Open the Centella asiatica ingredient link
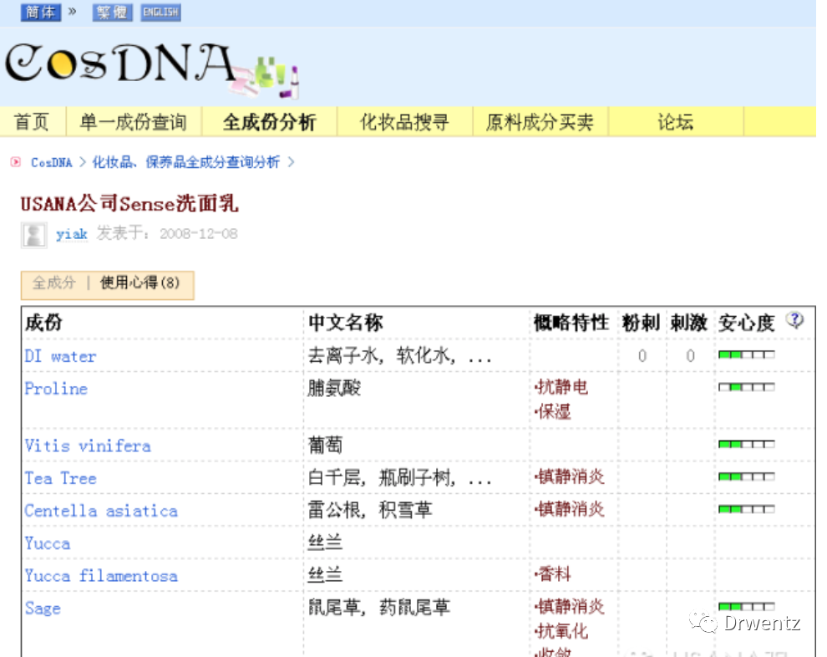Image resolution: width=827 pixels, height=657 pixels. 101,510
